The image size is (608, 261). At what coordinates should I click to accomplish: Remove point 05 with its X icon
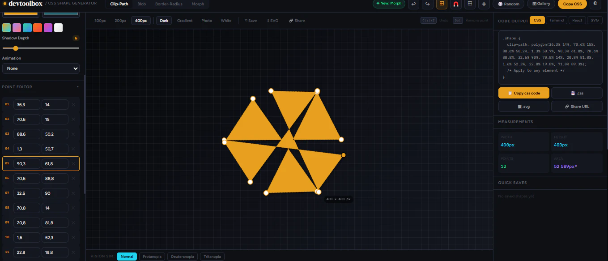73,164
